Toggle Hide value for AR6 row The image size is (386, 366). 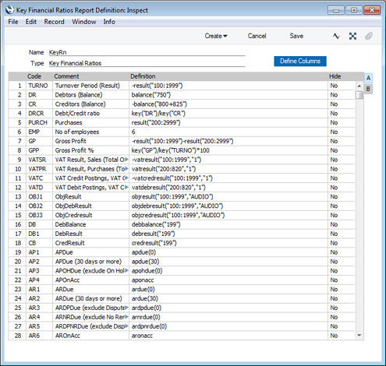point(342,336)
